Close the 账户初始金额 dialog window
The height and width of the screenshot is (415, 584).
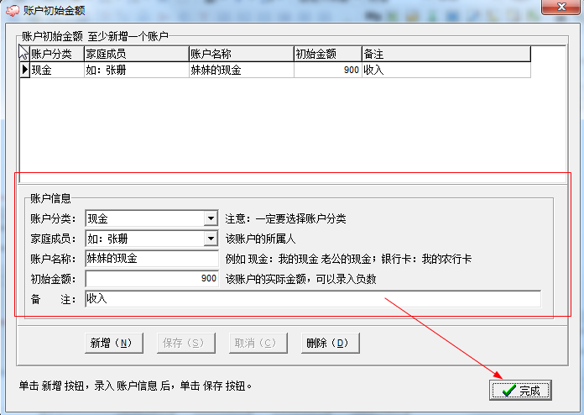click(x=561, y=7)
